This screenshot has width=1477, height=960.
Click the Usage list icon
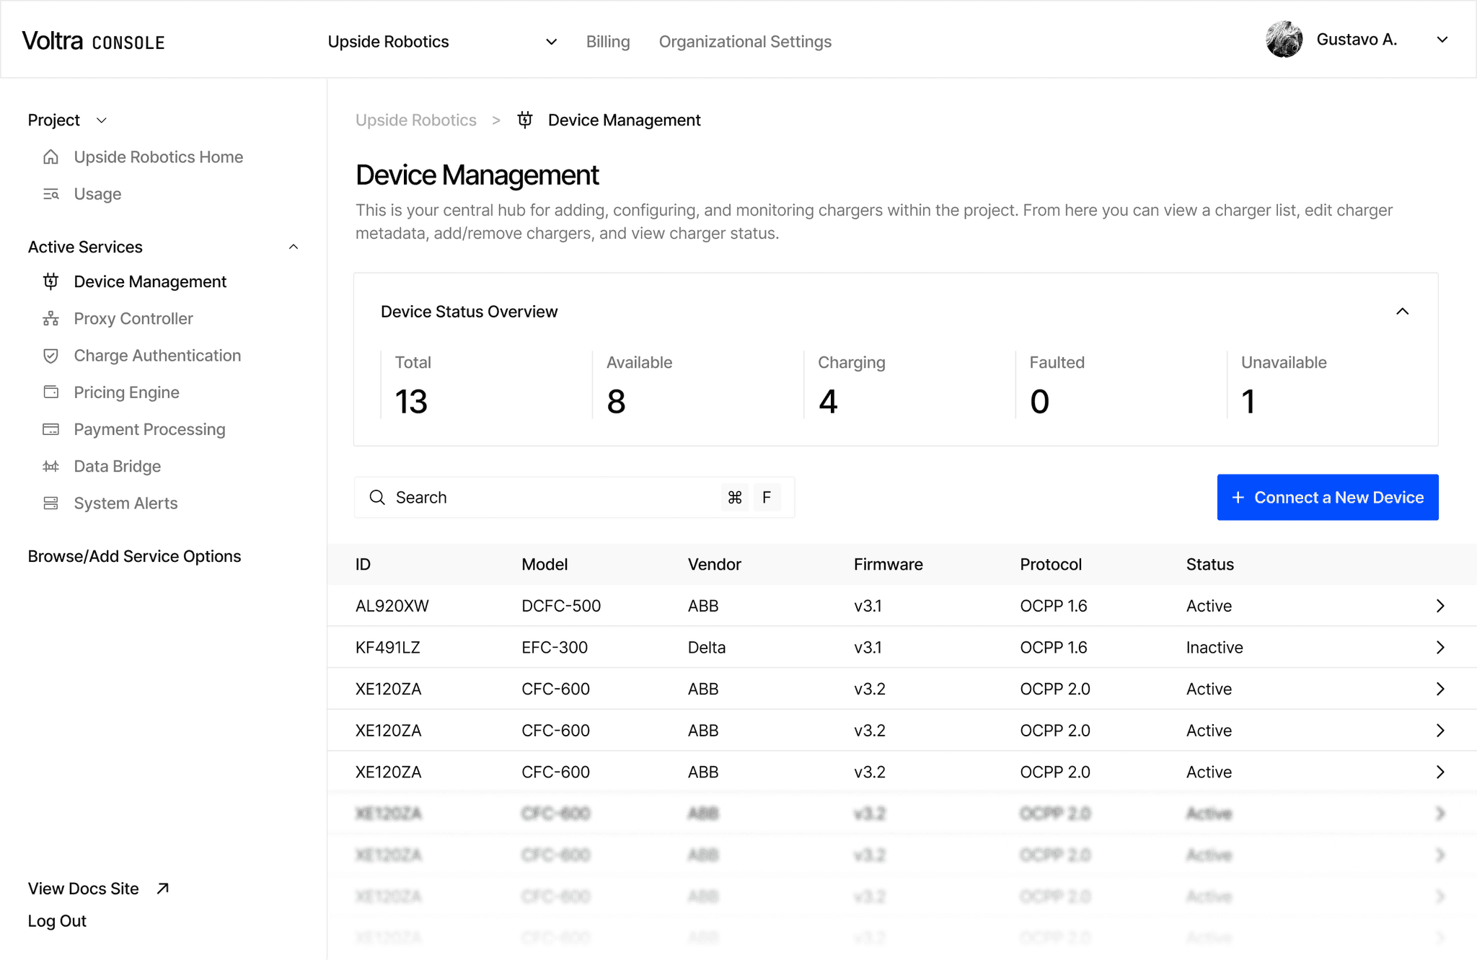(50, 194)
